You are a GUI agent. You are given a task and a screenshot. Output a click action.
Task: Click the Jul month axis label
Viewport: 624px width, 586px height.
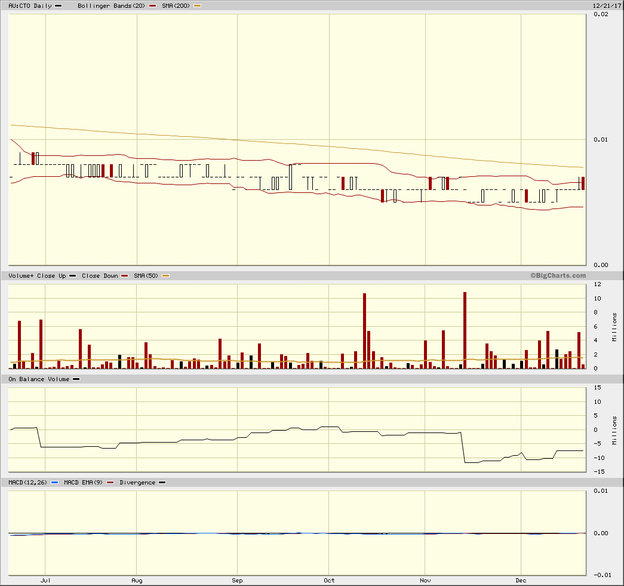click(45, 581)
